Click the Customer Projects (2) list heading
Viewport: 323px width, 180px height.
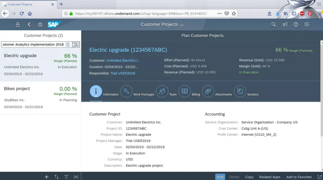point(43,35)
